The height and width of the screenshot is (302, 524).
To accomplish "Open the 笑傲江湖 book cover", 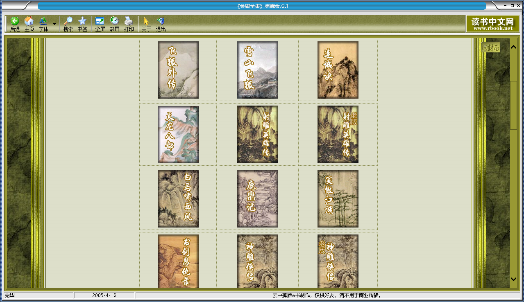I will 338,199.
